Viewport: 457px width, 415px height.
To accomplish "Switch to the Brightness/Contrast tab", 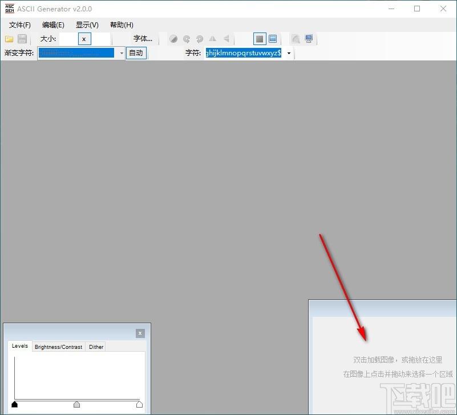I will (x=58, y=347).
